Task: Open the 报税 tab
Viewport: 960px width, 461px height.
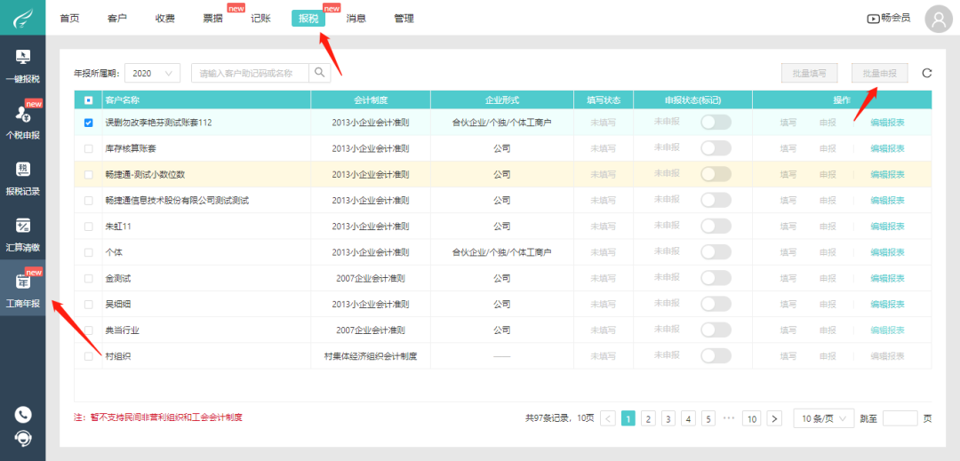Action: pos(308,19)
